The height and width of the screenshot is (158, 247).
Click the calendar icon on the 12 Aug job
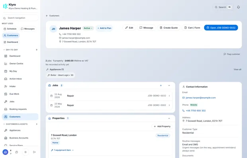tap(51, 96)
